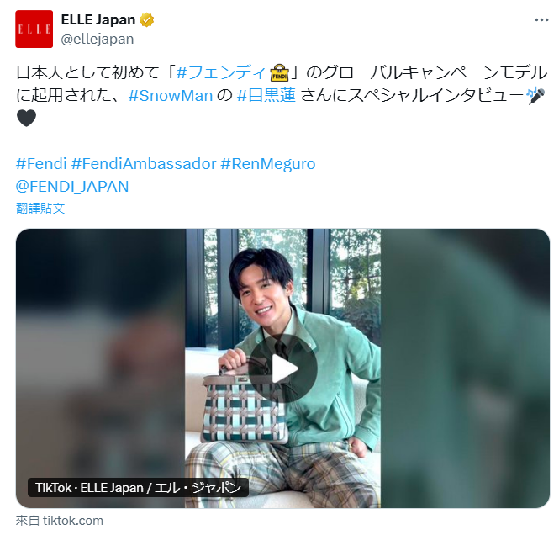Play the embedded TikTok video
The image size is (559, 535).
(283, 368)
